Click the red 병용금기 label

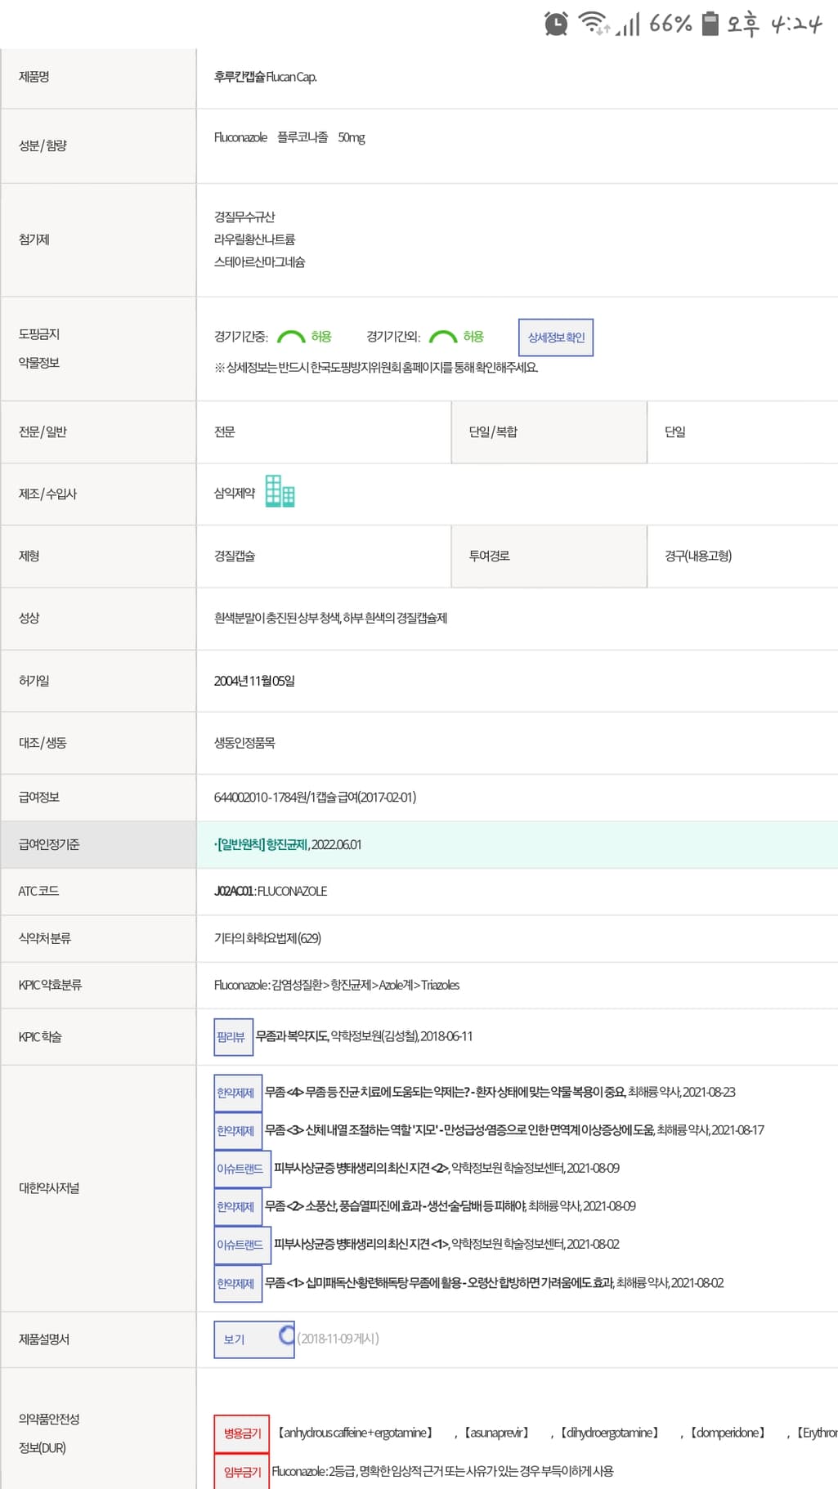[242, 1433]
